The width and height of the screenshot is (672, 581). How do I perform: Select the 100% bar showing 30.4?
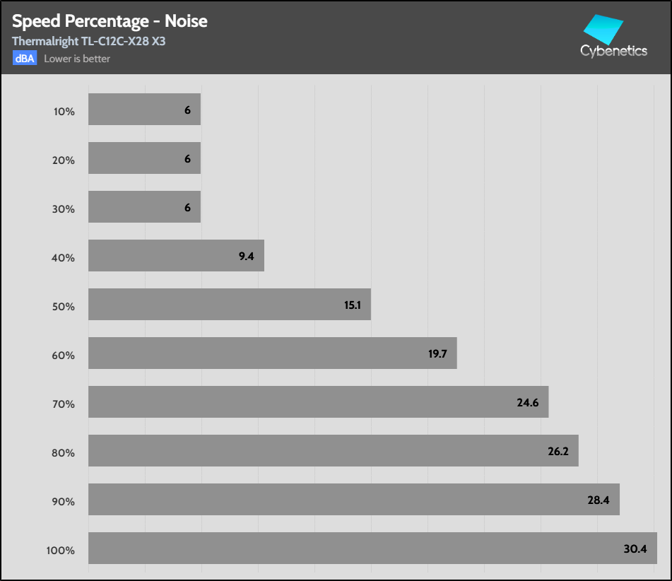372,548
